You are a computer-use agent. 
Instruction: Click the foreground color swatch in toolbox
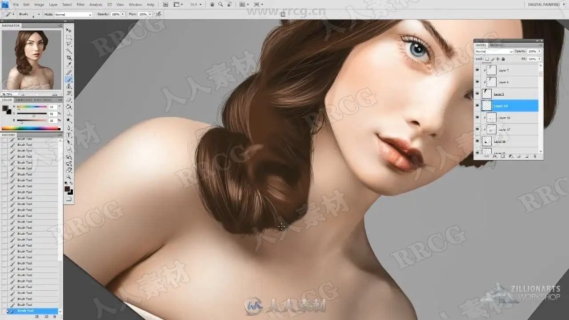point(67,189)
